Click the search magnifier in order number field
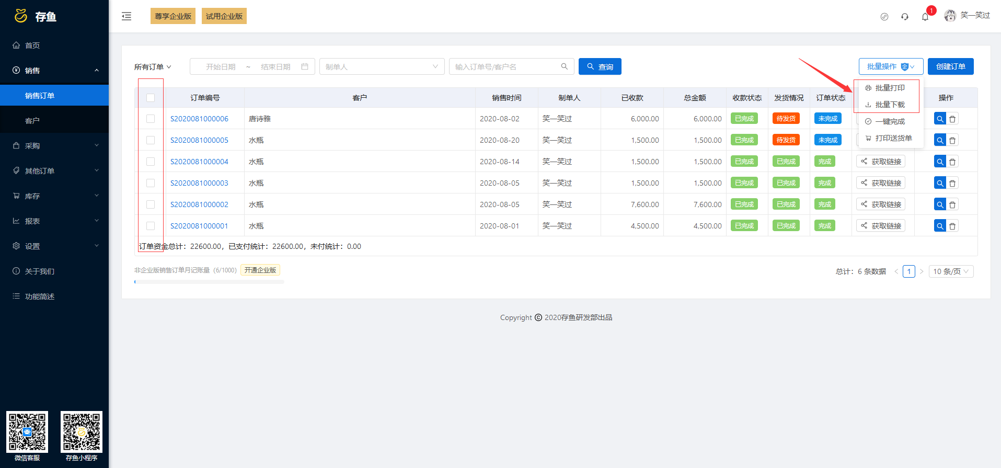Screen dimensions: 1001x468 565,66
